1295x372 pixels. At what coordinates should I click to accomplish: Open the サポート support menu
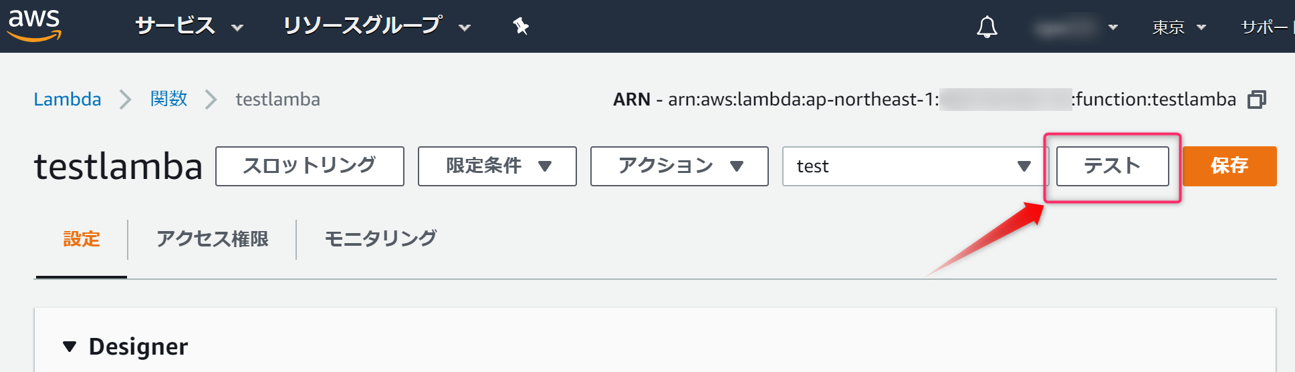(x=1267, y=27)
